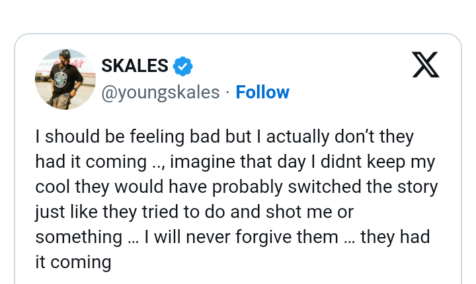Click the tweet's first line starting "I should"
476x284 pixels.
(225, 137)
